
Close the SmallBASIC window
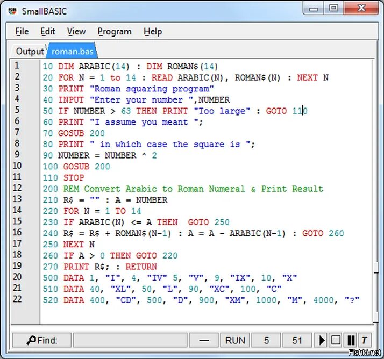click(361, 8)
